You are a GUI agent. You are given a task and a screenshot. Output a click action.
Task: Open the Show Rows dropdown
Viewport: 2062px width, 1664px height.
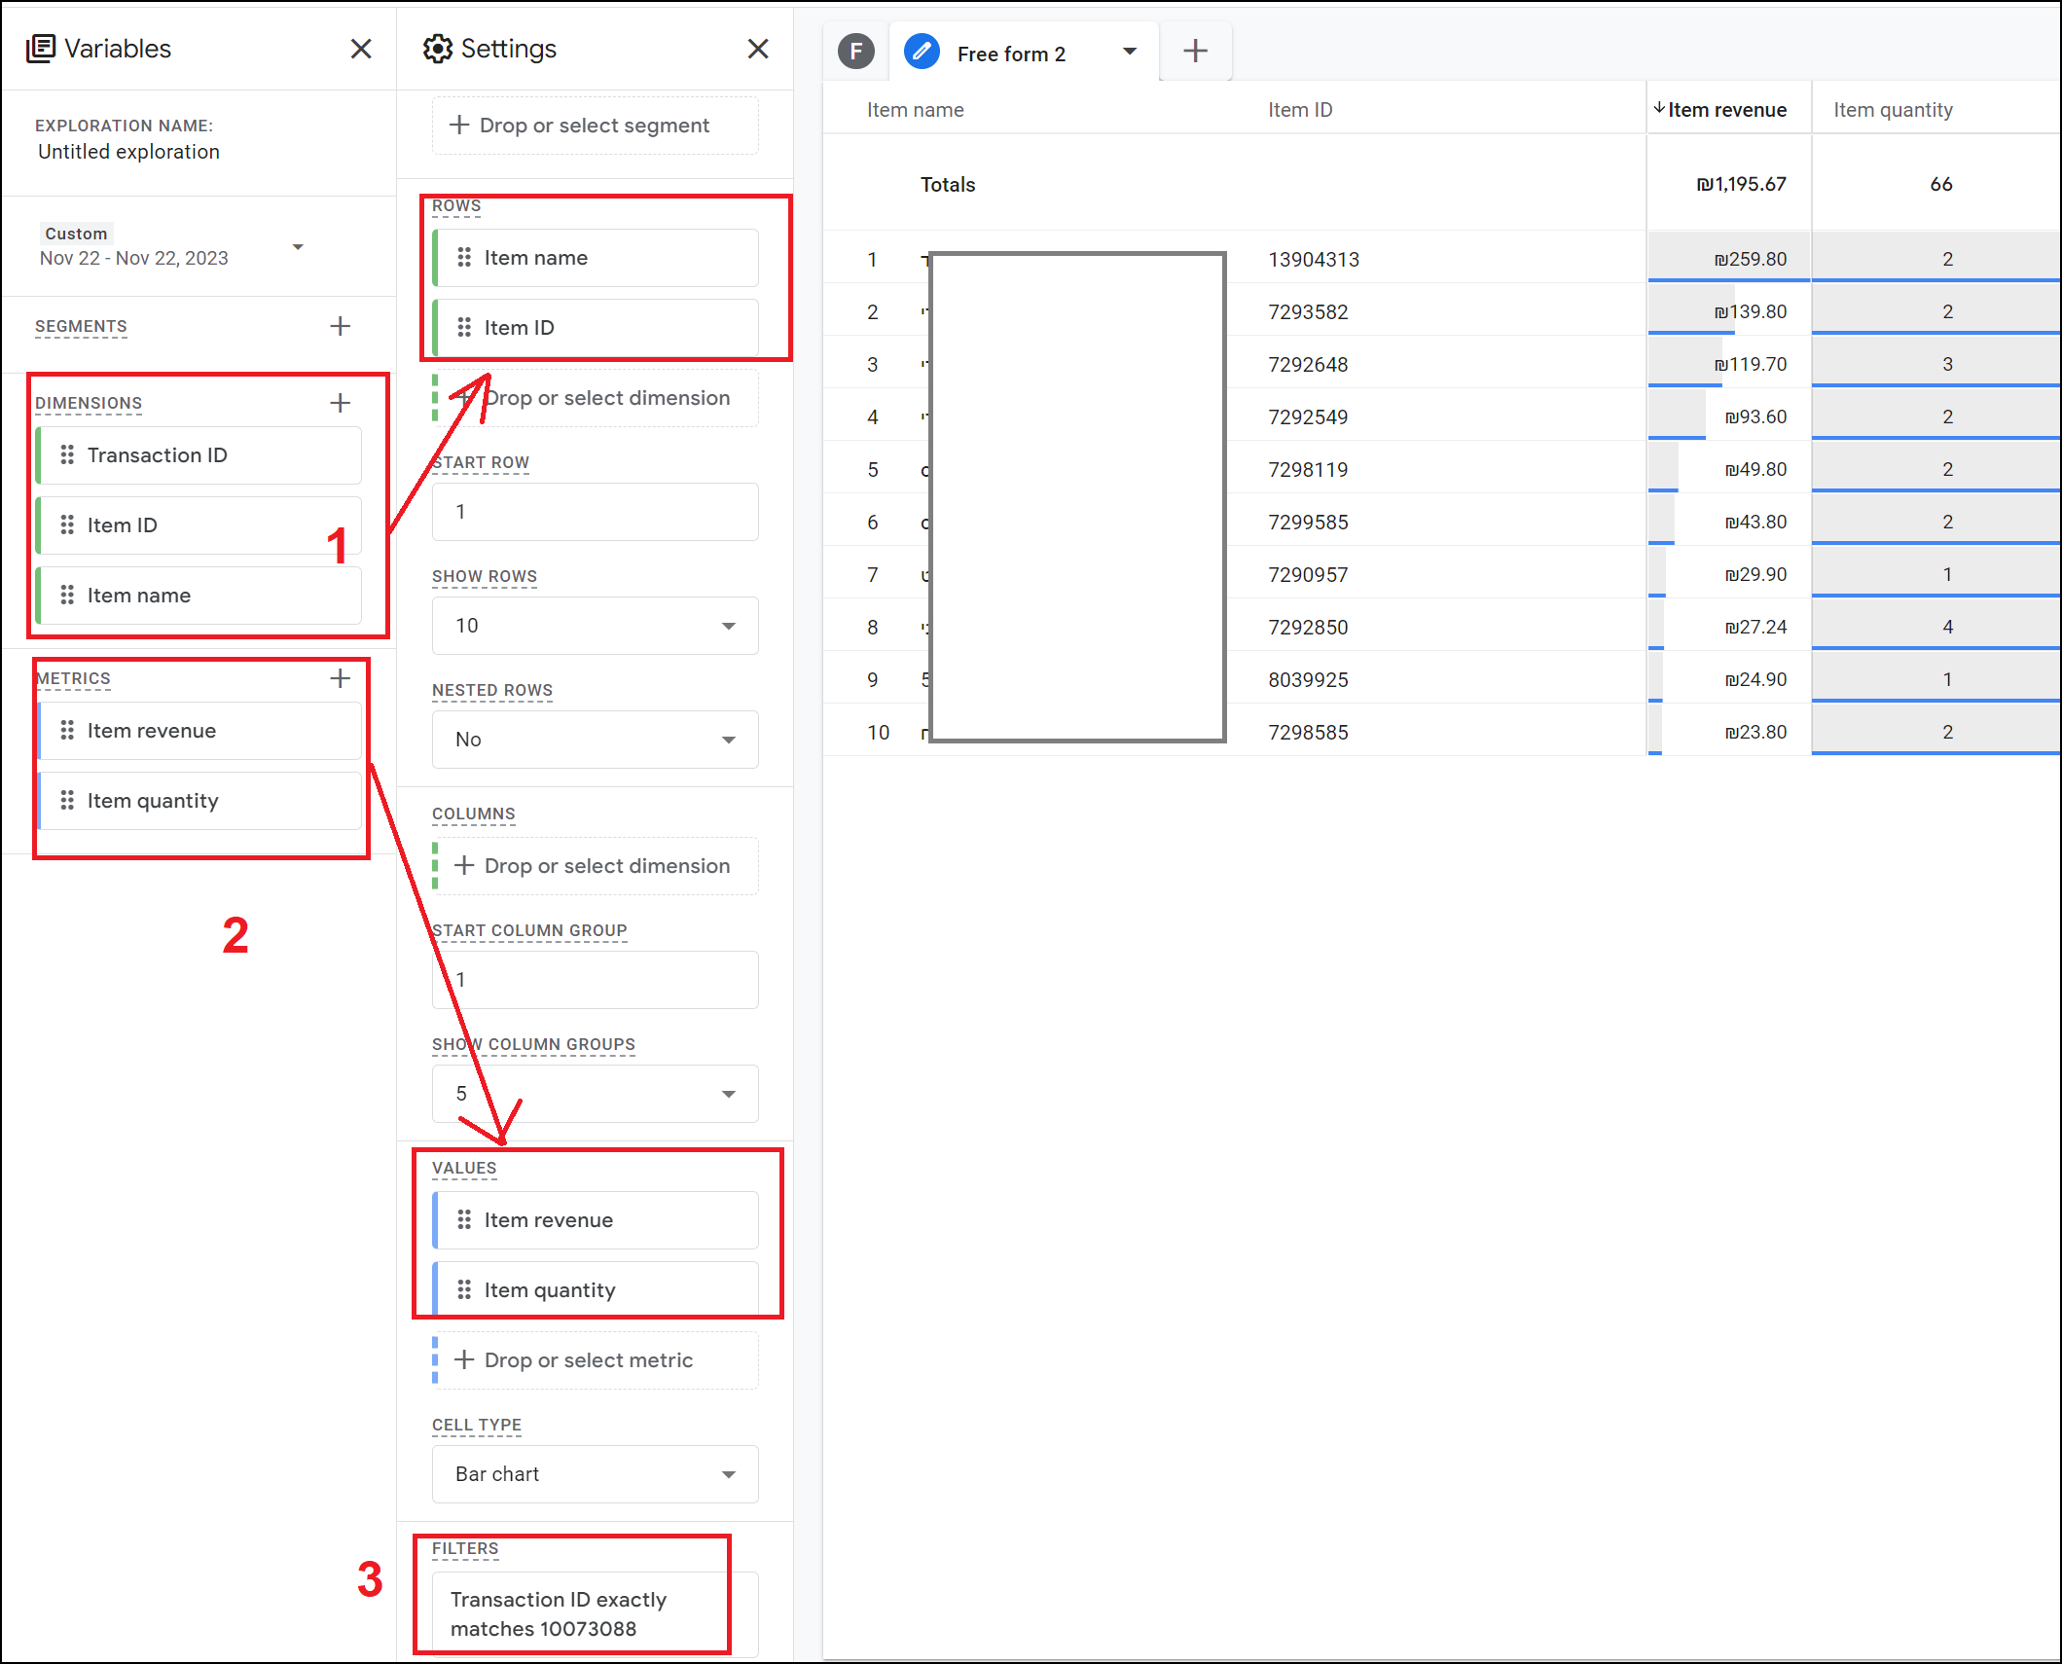tap(595, 626)
